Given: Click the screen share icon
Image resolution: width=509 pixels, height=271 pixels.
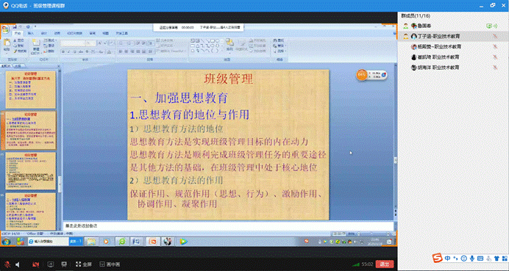Looking at the screenshot, I should pos(51,264).
